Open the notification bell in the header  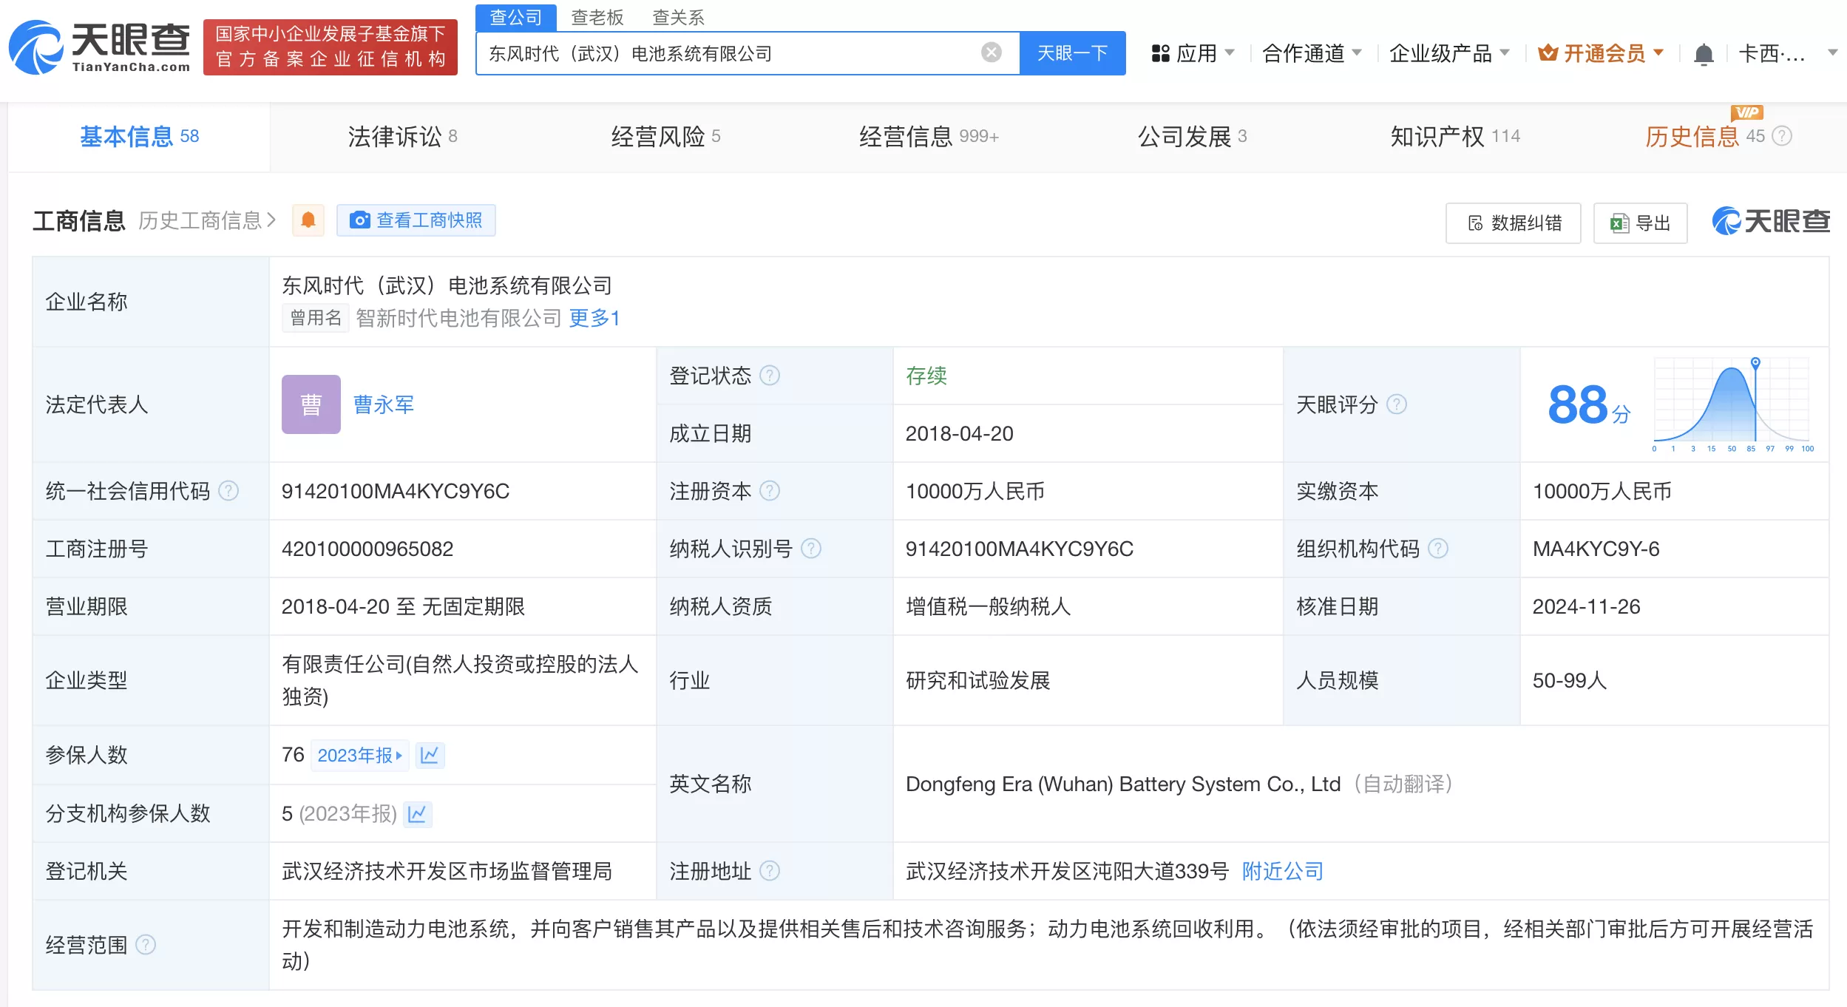1704,54
